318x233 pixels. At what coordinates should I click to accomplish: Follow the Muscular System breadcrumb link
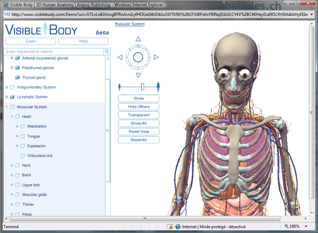[130, 24]
